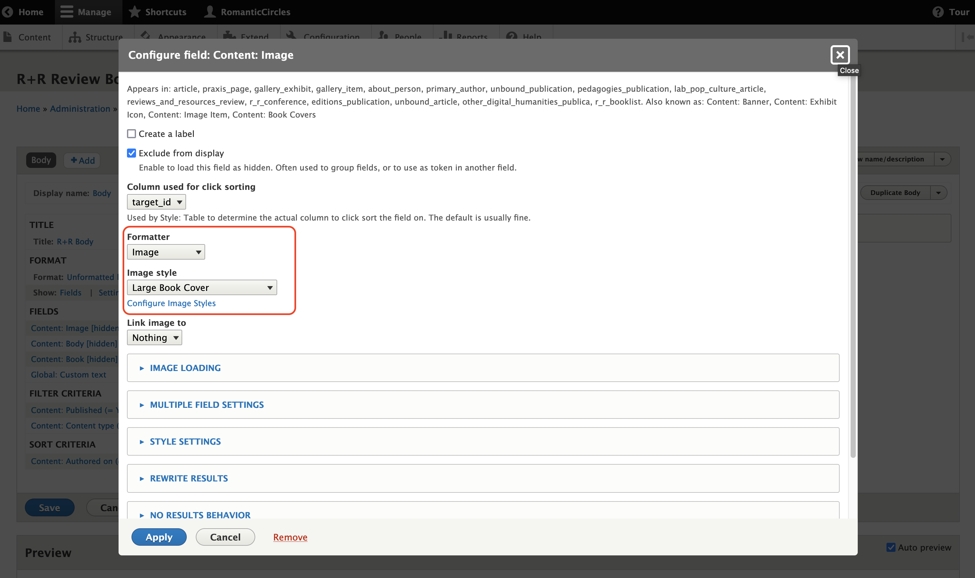Viewport: 975px width, 578px height.
Task: Click the Apply button
Action: point(159,537)
